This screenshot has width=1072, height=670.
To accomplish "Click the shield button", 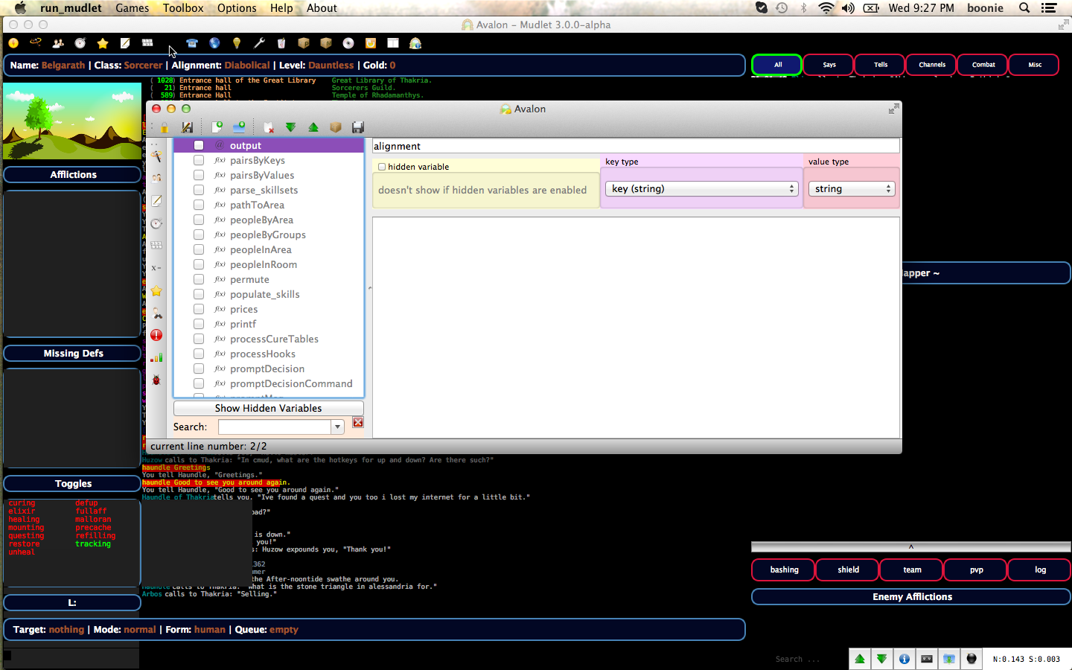I will point(848,569).
